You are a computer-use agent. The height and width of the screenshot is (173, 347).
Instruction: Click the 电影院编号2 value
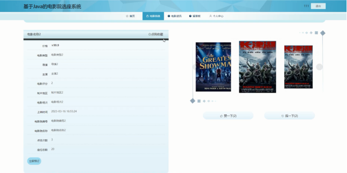pos(58,121)
